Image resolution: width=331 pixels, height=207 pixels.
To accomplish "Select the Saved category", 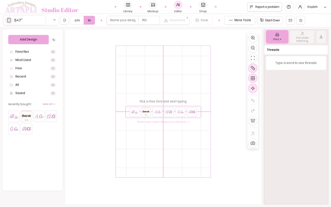I will (x=33, y=93).
